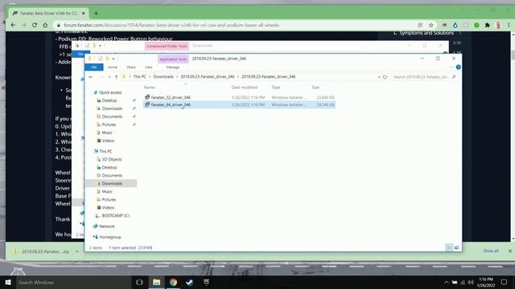
Task: Open the volume control in the tray
Action: tap(471, 282)
